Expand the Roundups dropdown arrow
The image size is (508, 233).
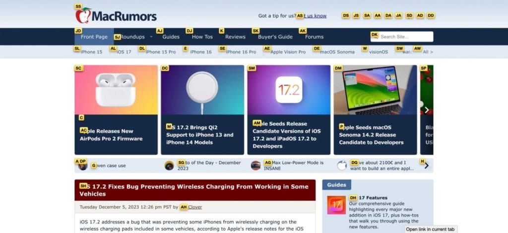151,37
